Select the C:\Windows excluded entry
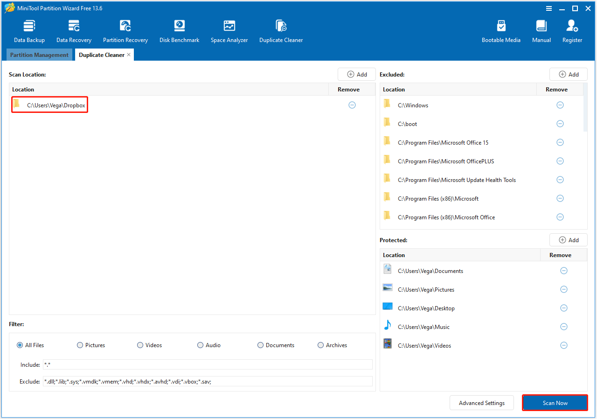This screenshot has height=419, width=597. click(482, 105)
